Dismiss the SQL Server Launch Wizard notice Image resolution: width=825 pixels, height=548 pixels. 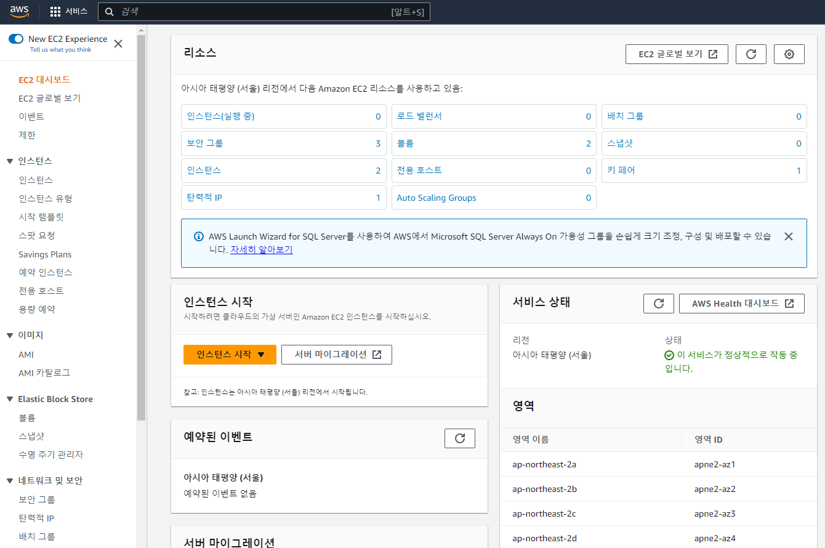(788, 236)
